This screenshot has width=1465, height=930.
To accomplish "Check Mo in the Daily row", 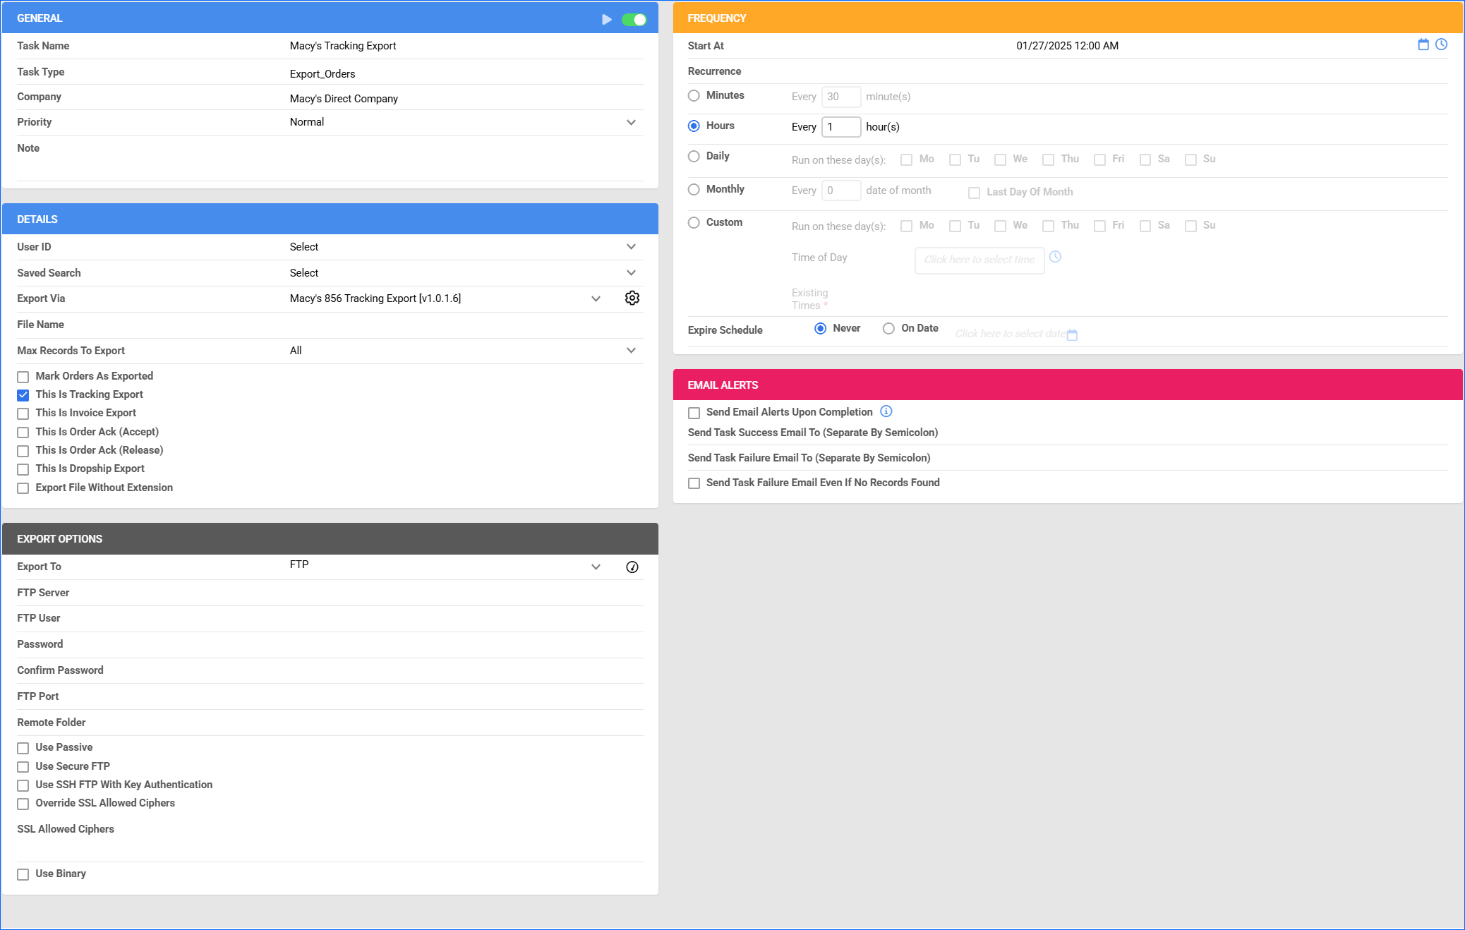I will tap(906, 160).
